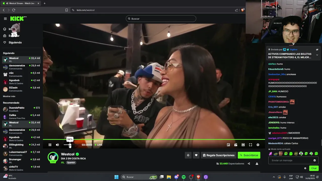Click the Spanish language tag
The width and height of the screenshot is (322, 181).
coord(71,163)
